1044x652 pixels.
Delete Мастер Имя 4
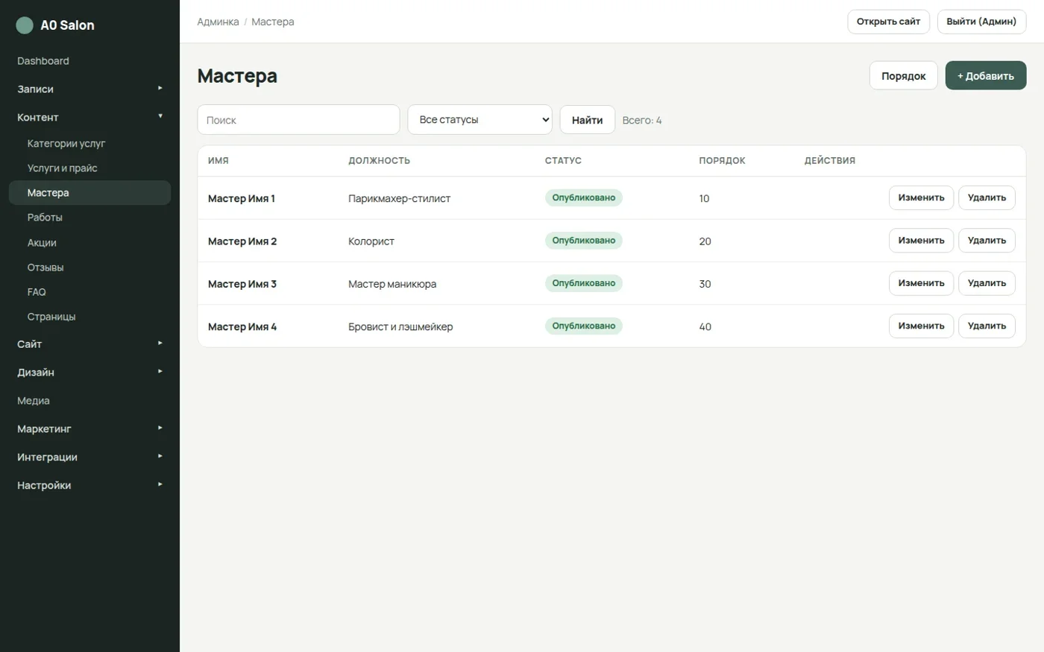coord(987,326)
